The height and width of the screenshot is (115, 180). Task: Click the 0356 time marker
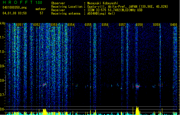point(105,25)
